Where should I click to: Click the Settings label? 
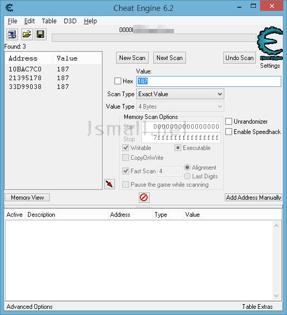[x=270, y=66]
